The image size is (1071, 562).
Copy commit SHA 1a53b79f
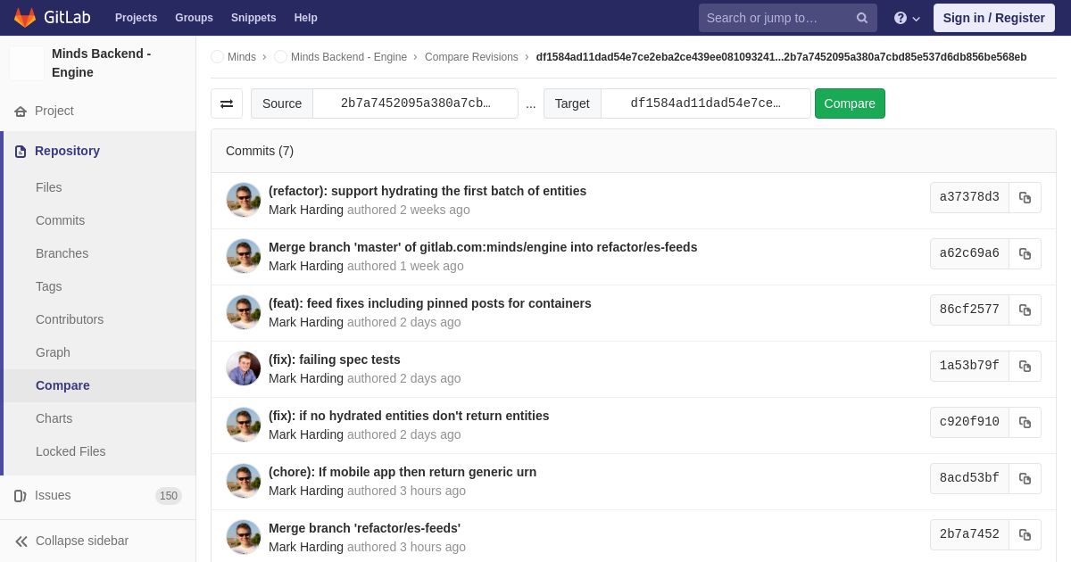pos(1025,366)
